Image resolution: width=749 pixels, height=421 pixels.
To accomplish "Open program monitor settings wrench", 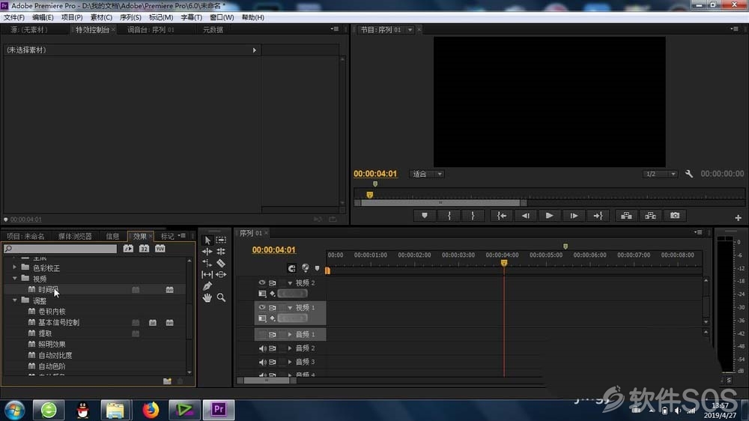I will click(x=689, y=174).
